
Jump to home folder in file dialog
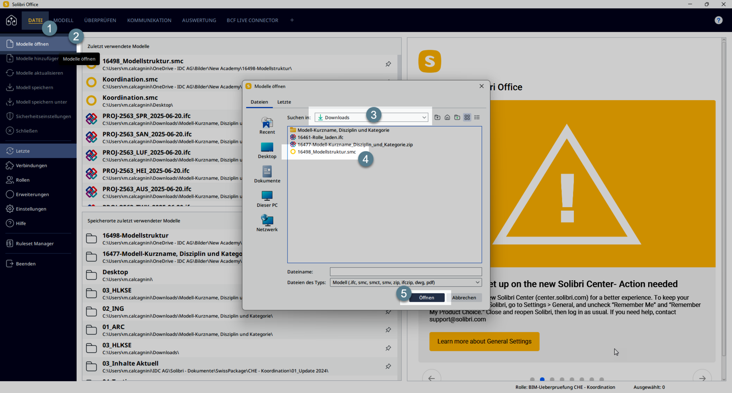(447, 118)
